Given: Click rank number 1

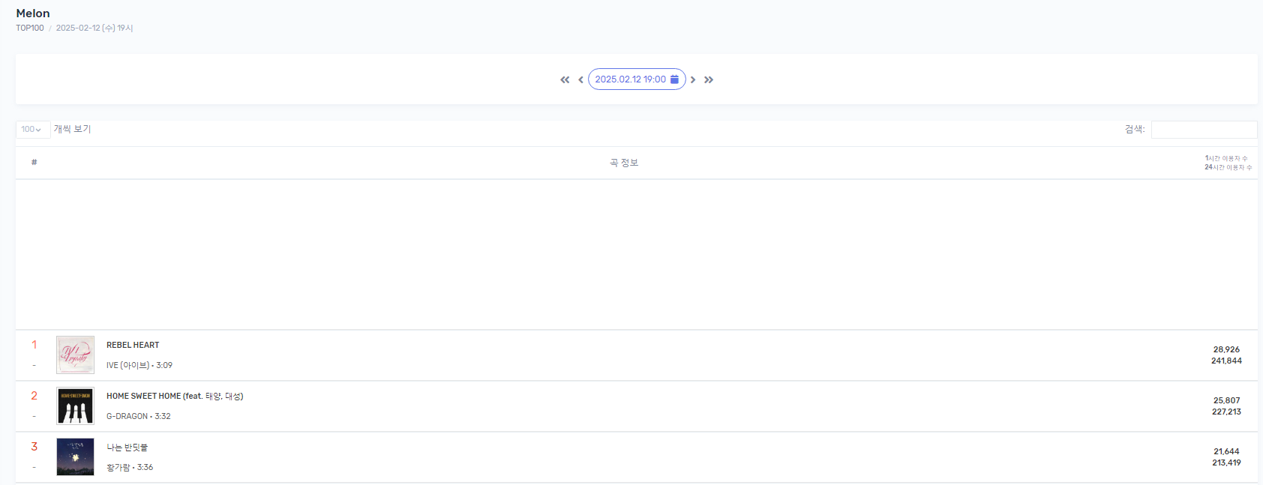Looking at the screenshot, I should point(34,345).
